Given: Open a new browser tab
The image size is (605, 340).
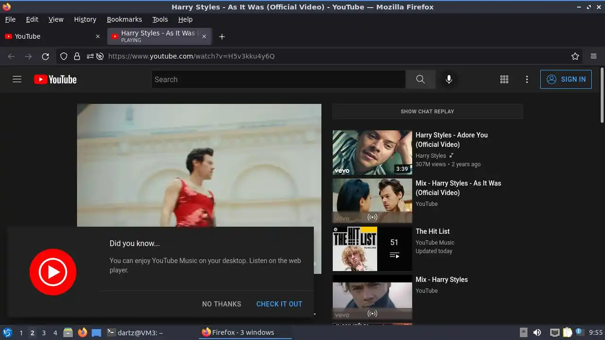Looking at the screenshot, I should click(222, 36).
